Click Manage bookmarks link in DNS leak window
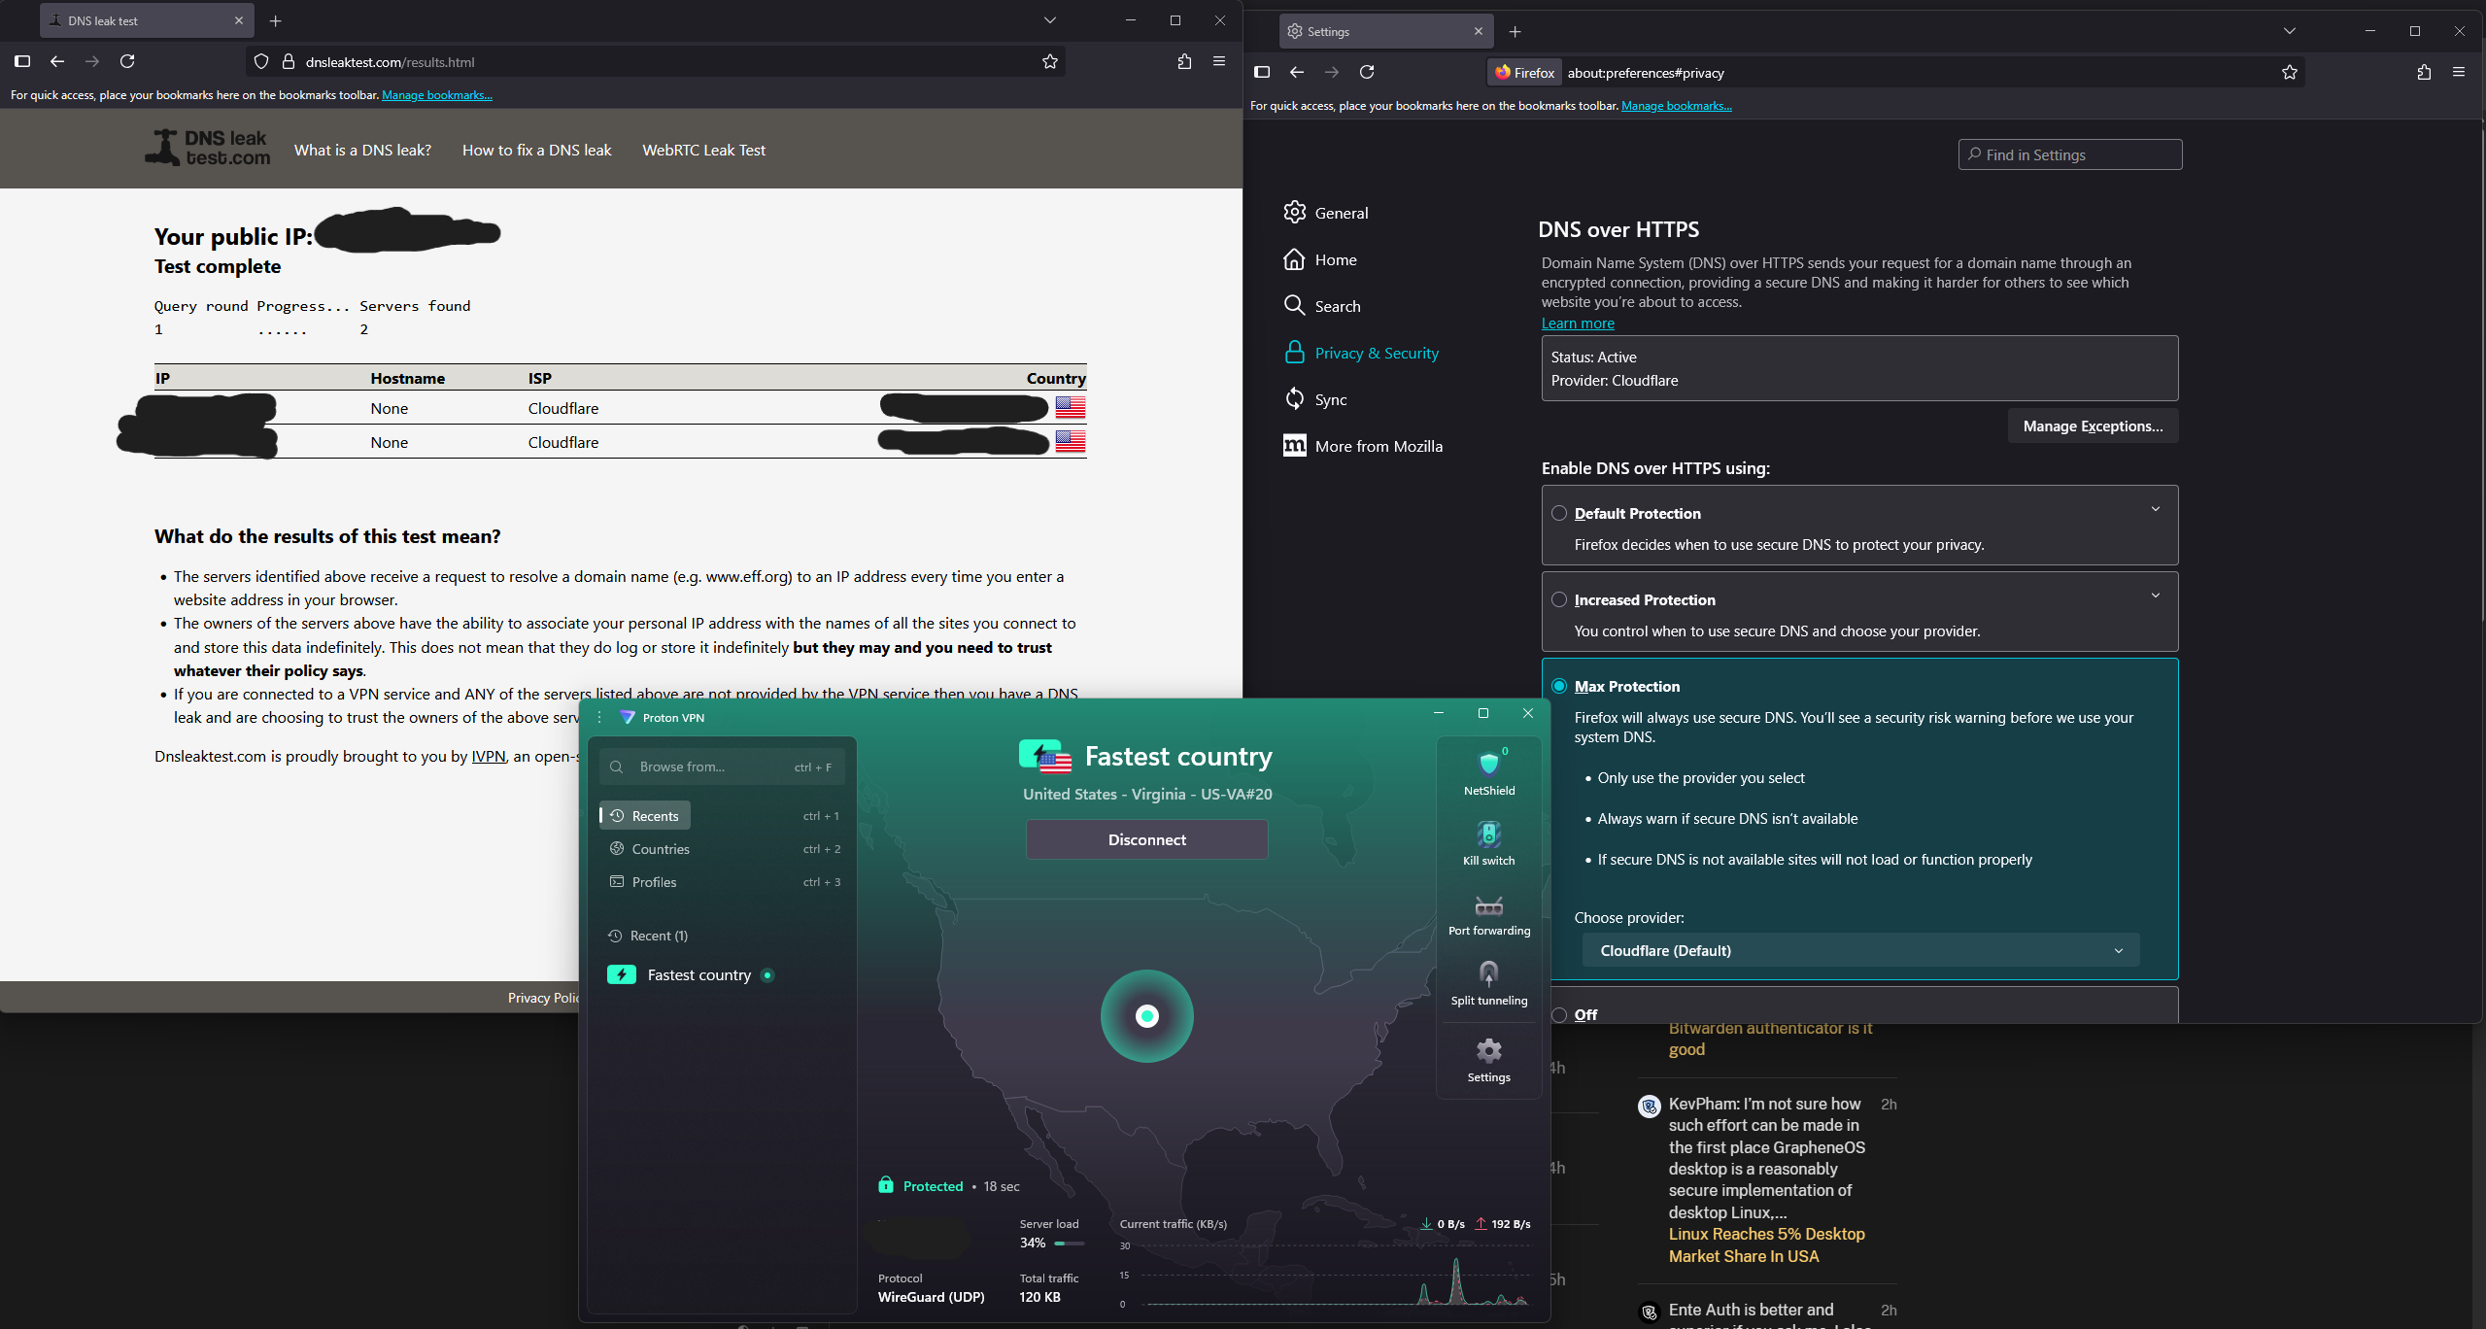The height and width of the screenshot is (1329, 2486). (x=436, y=95)
